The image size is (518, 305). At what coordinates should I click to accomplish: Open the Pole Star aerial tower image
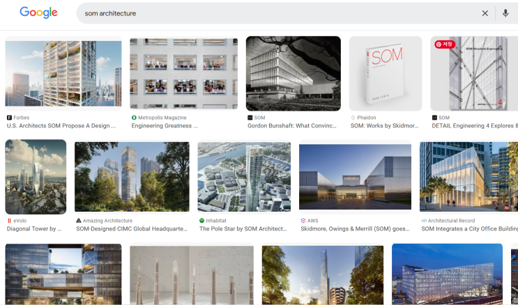pyautogui.click(x=244, y=177)
